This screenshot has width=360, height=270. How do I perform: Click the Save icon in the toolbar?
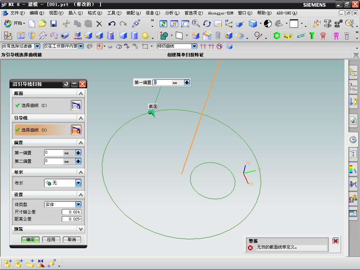pos(53,24)
